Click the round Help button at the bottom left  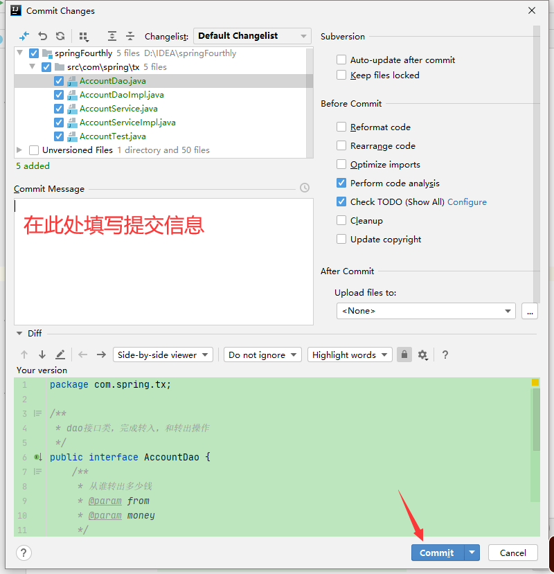(x=24, y=553)
